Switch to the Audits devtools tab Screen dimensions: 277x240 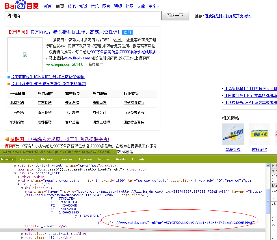point(121,159)
